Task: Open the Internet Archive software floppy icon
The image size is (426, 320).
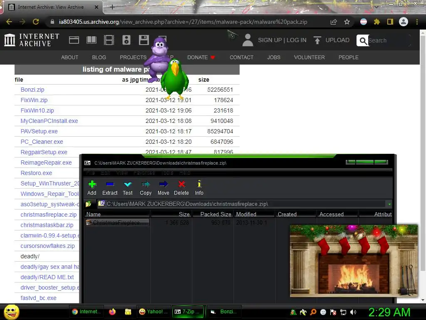Action: pyautogui.click(x=144, y=40)
